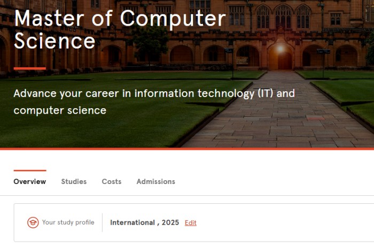This screenshot has width=374, height=248.
Task: Open the Studies tab
Action: 74,181
